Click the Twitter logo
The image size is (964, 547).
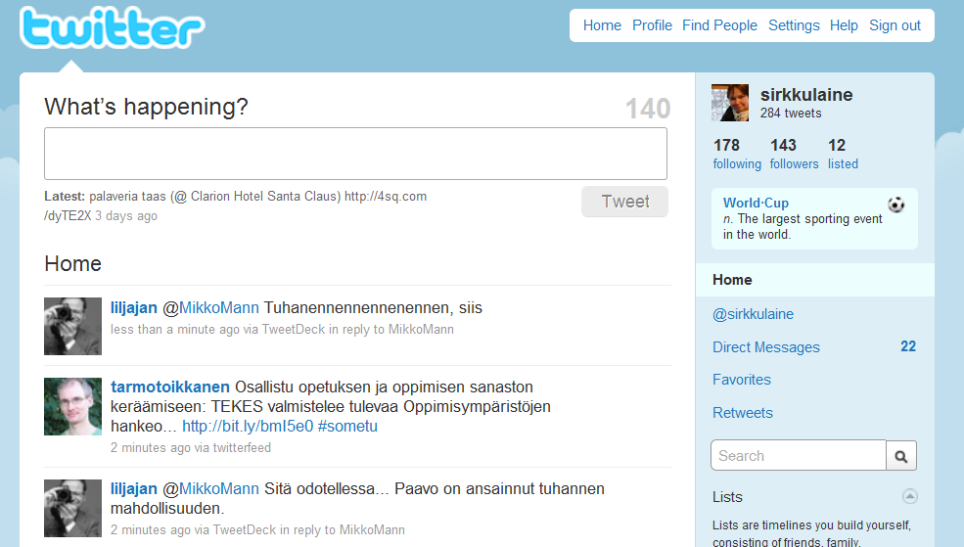(x=113, y=27)
